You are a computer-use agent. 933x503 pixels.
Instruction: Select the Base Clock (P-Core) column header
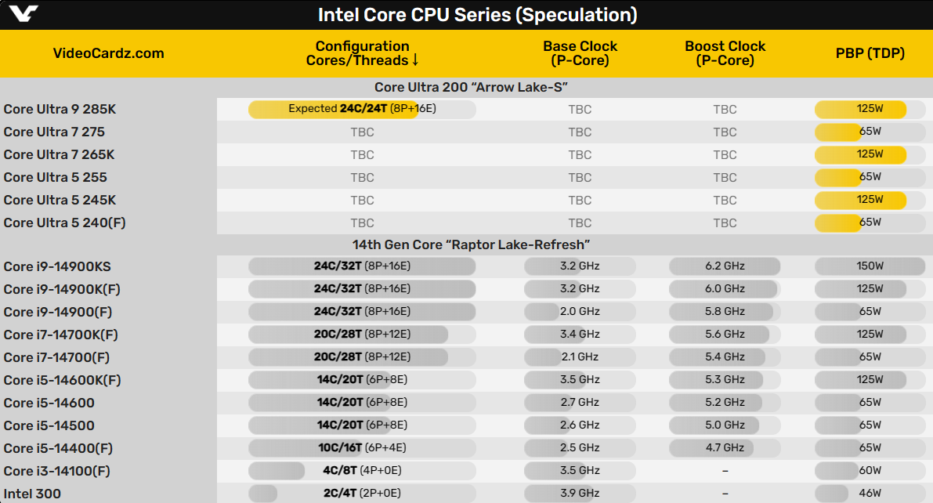[x=580, y=53]
